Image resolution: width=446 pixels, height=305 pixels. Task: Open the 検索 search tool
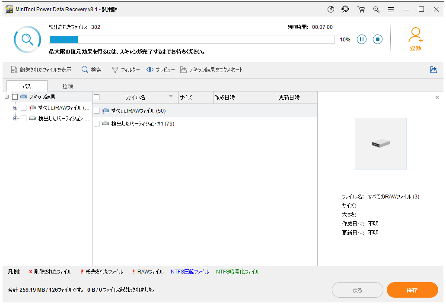coord(92,69)
